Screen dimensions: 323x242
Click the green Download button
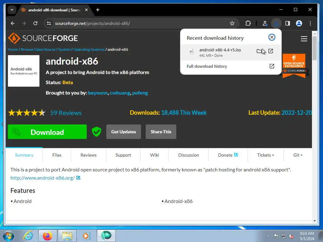[47, 132]
